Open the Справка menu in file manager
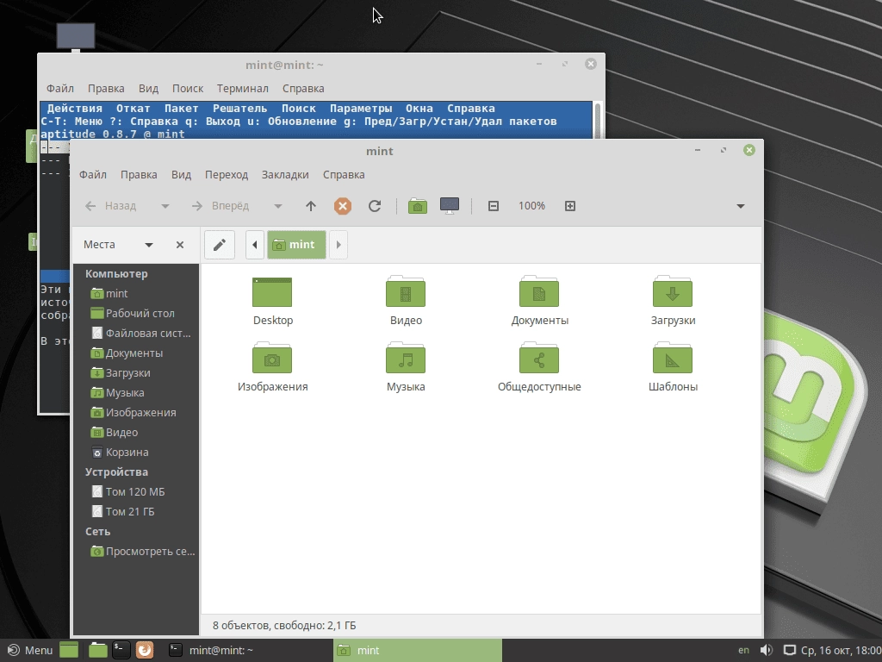 click(344, 174)
